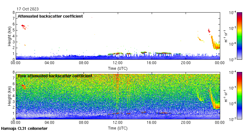The width and height of the screenshot is (245, 132).
Task: Select the "Raw attenuated backscatter coefficient" panel title
Action: click(x=55, y=76)
